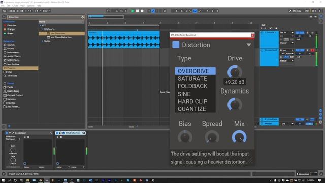Open MIDI Effects category
The height and width of the screenshot is (183, 325).
click(13, 60)
